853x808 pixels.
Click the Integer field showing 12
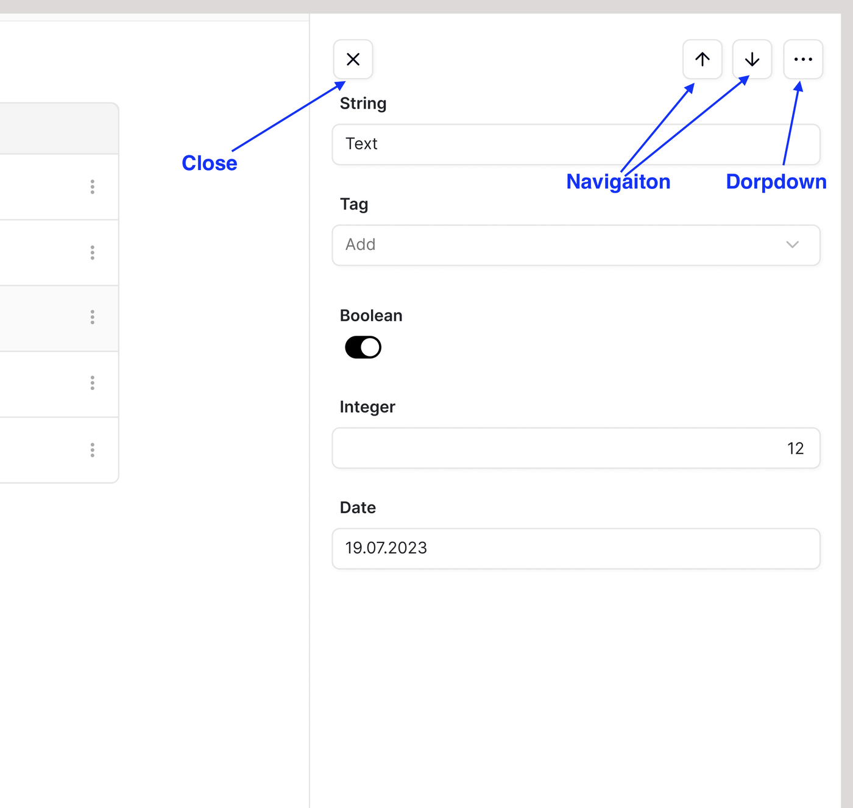point(576,448)
